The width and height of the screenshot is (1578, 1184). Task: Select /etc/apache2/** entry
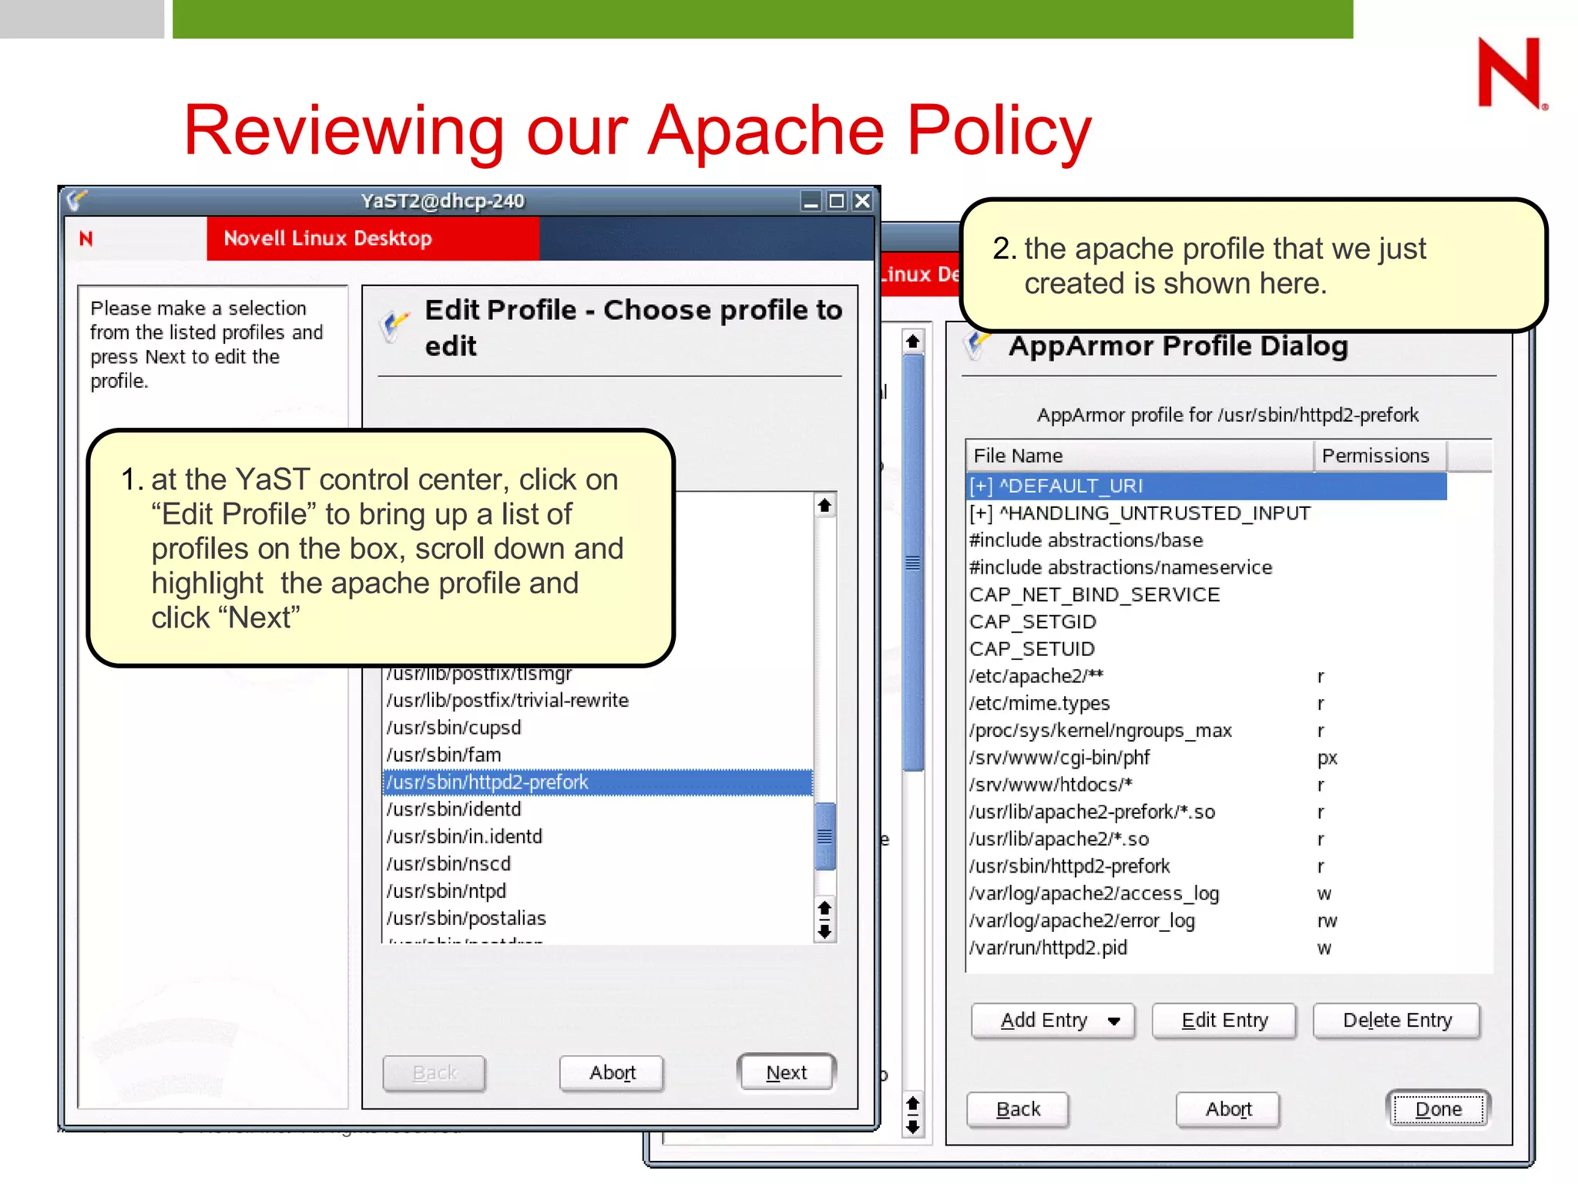click(1207, 676)
